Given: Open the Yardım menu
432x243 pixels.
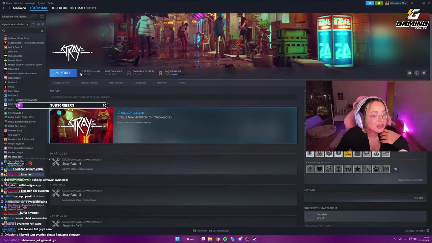Looking at the screenshot, I should pyautogui.click(x=51, y=3).
